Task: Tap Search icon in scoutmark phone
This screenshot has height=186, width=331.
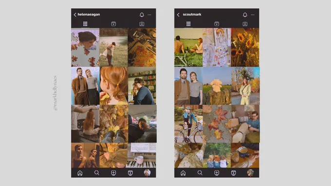Action: tap(200, 173)
